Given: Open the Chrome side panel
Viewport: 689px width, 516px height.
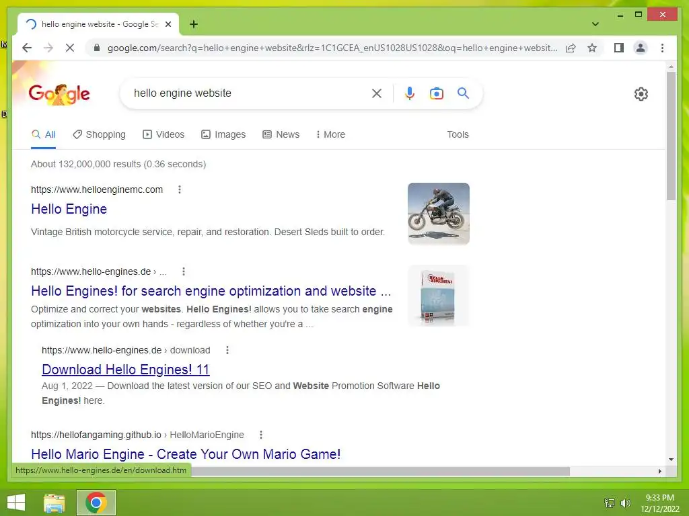Looking at the screenshot, I should [619, 48].
